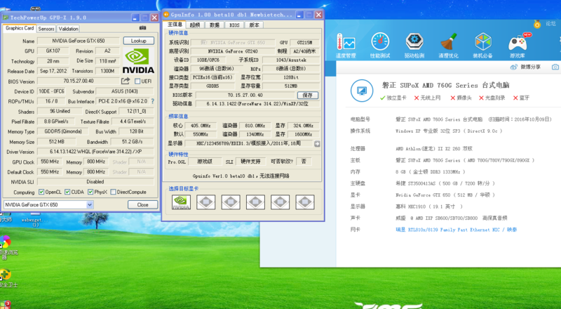Image resolution: width=561 pixels, height=309 pixels.
Task: Click the 游戏级 Pro.OGL value
Action: coord(205,162)
